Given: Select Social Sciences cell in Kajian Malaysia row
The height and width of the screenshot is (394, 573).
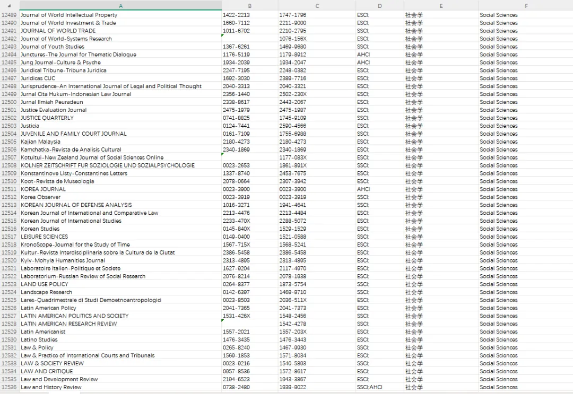Looking at the screenshot, I should (526, 142).
